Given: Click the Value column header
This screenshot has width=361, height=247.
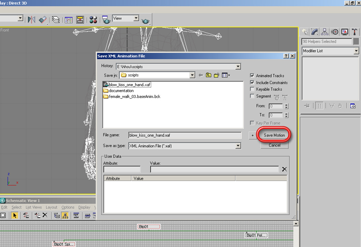Looking at the screenshot, I should click(x=183, y=178).
